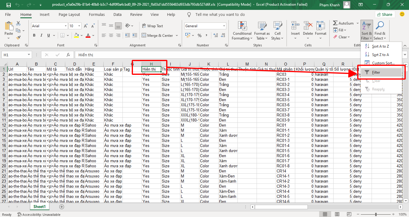Switch to the Page Layout tab

(69, 14)
